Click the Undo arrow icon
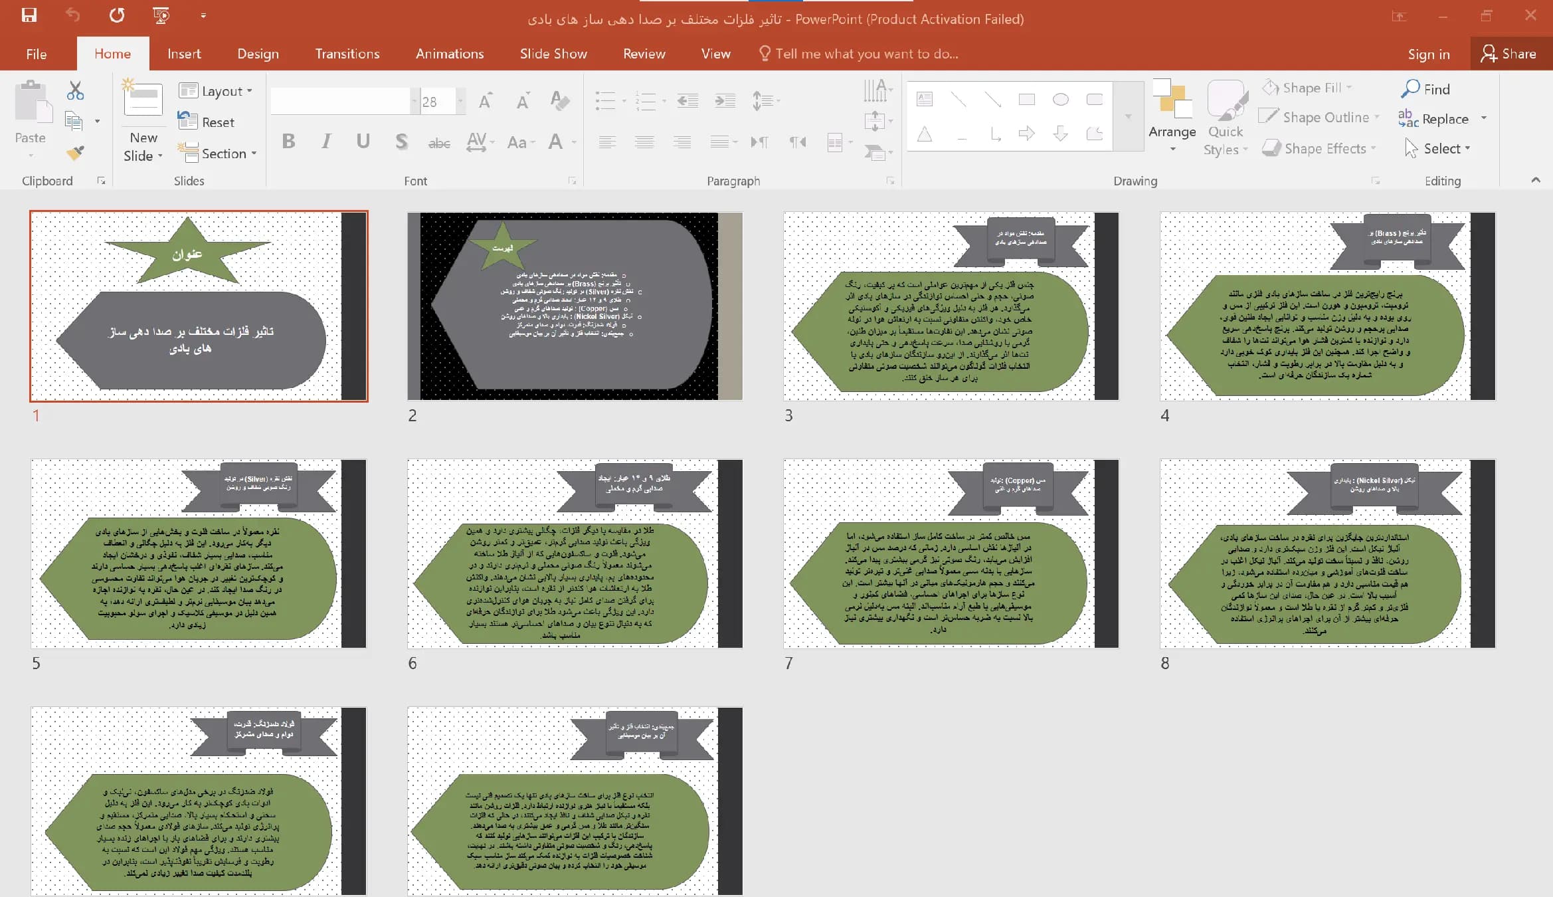The image size is (1553, 897). coord(73,15)
